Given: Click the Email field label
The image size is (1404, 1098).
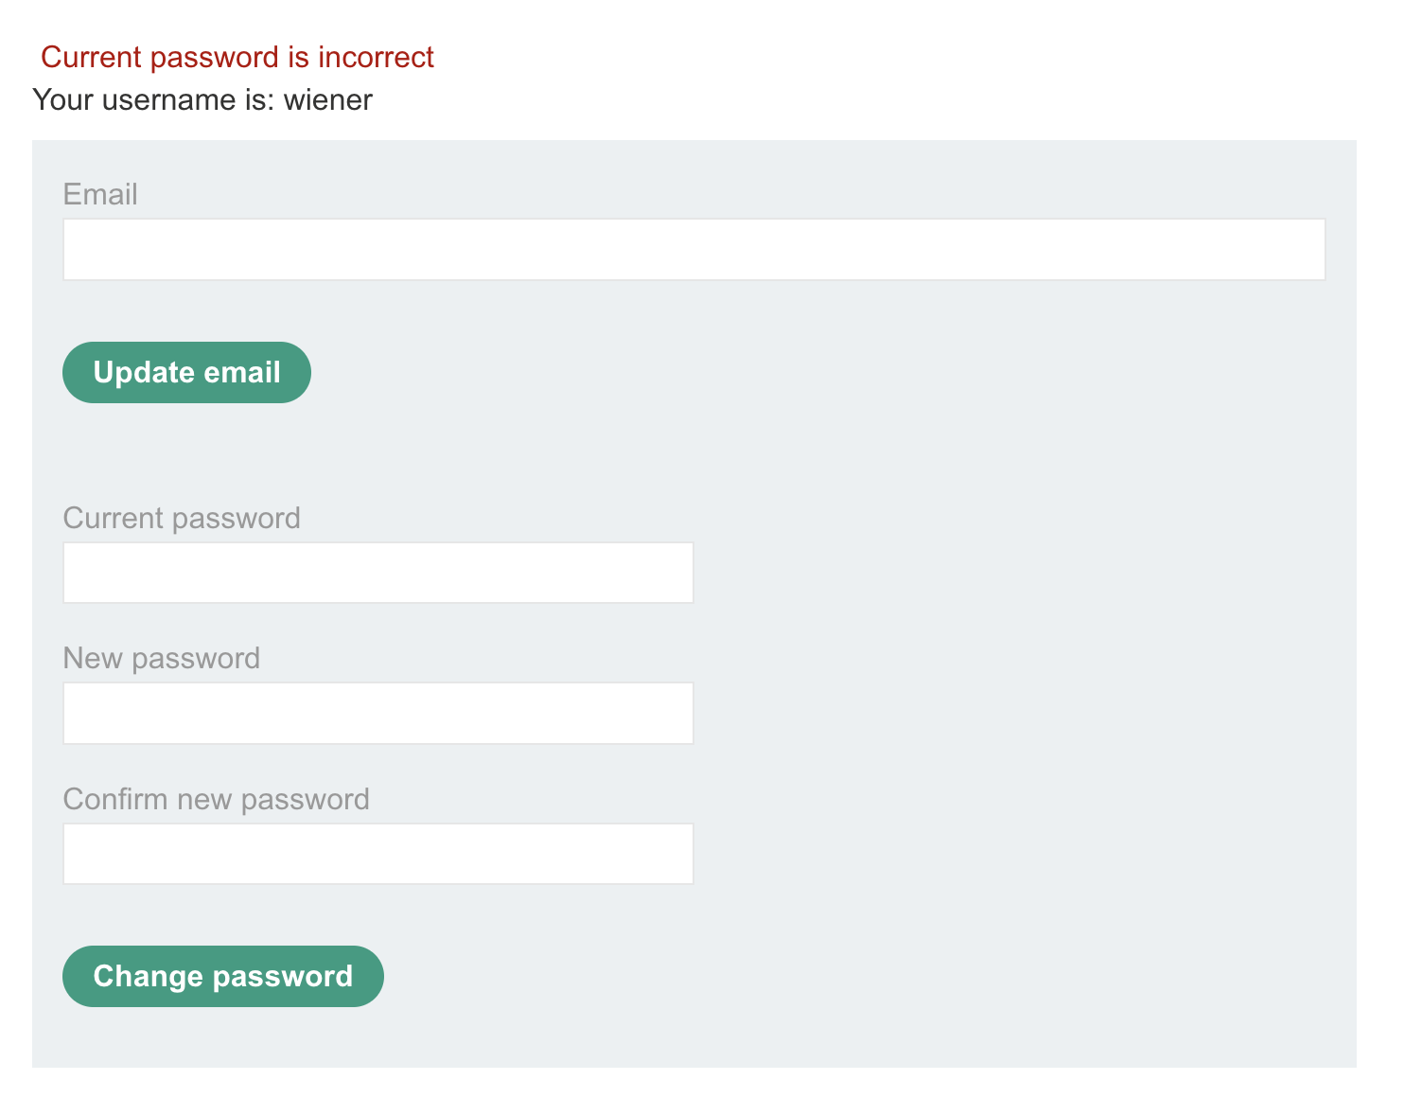Looking at the screenshot, I should coord(100,194).
